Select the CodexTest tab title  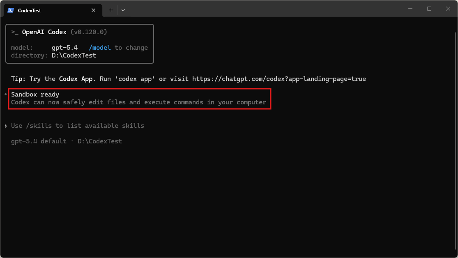30,10
